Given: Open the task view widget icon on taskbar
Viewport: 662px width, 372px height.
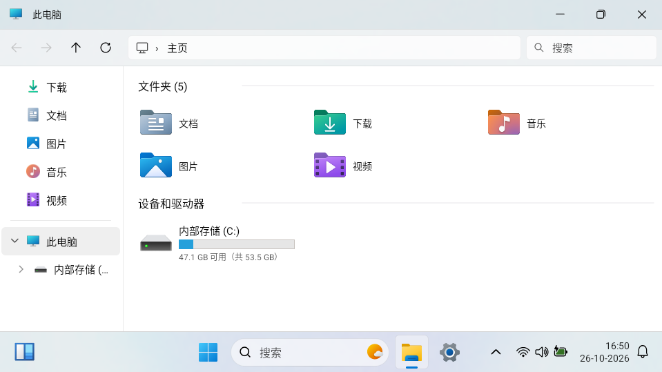Looking at the screenshot, I should click(x=24, y=352).
